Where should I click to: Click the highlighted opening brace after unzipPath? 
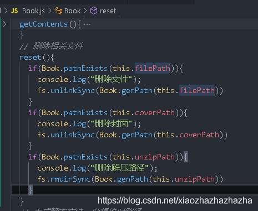pos(186,157)
